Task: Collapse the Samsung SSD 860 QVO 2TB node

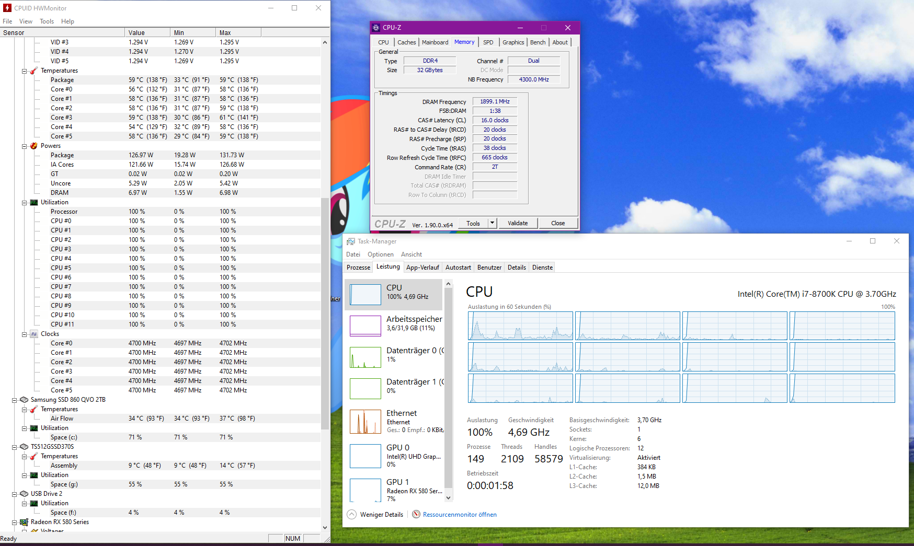Action: [x=15, y=400]
